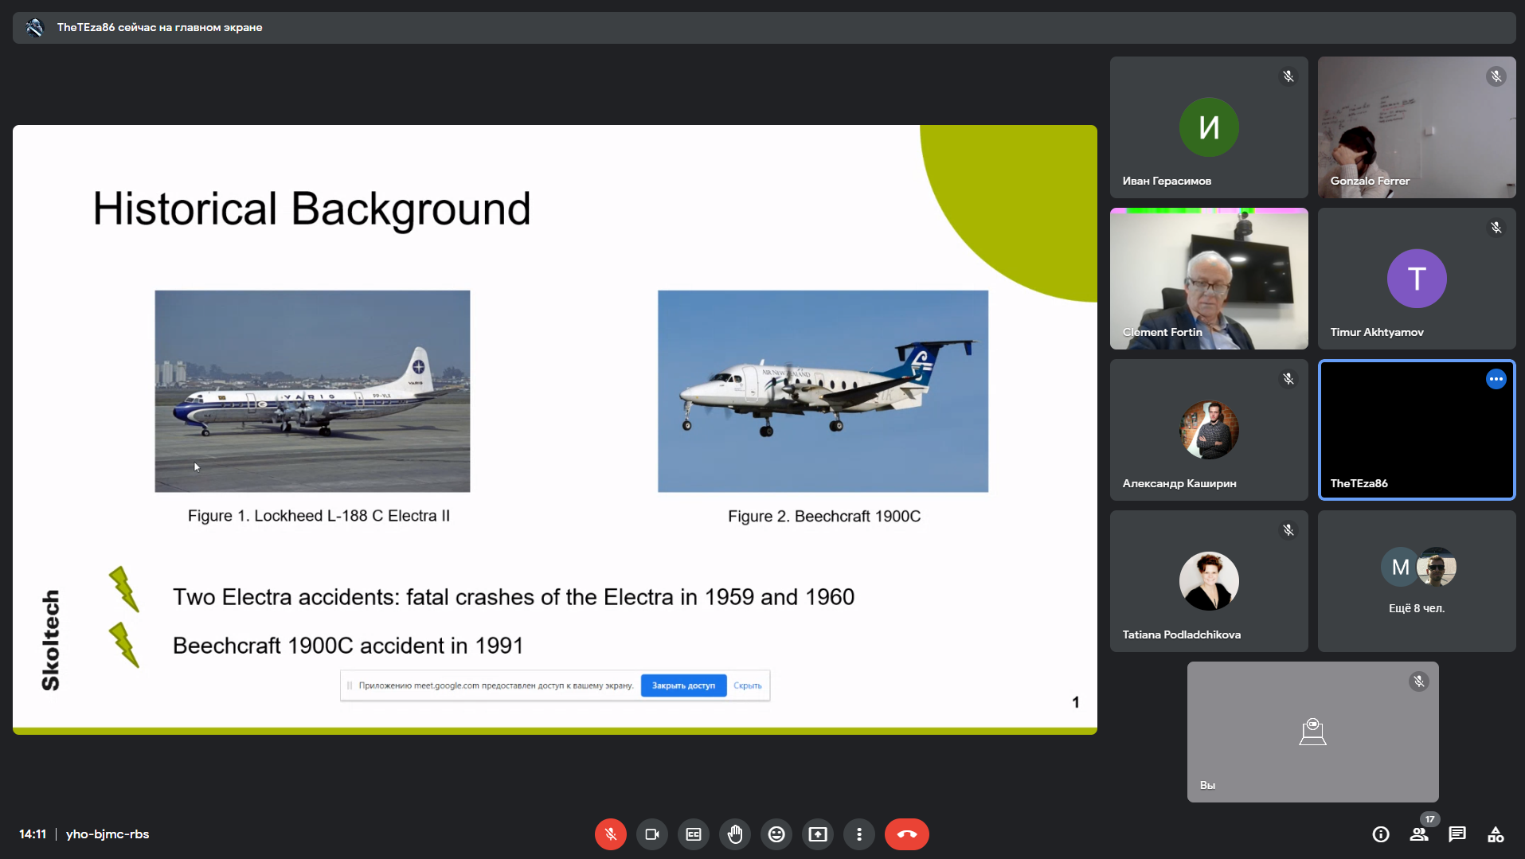The height and width of the screenshot is (859, 1525).
Task: Click 'Historical Background' slide title
Action: [311, 209]
